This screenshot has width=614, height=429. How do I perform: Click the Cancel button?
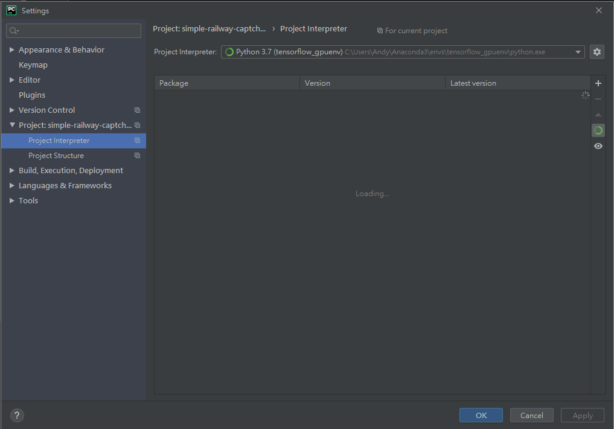click(531, 415)
